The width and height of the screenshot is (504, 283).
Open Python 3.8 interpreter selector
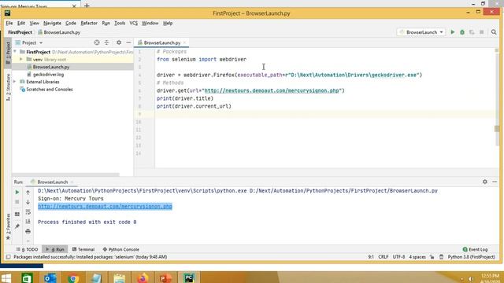point(471,257)
